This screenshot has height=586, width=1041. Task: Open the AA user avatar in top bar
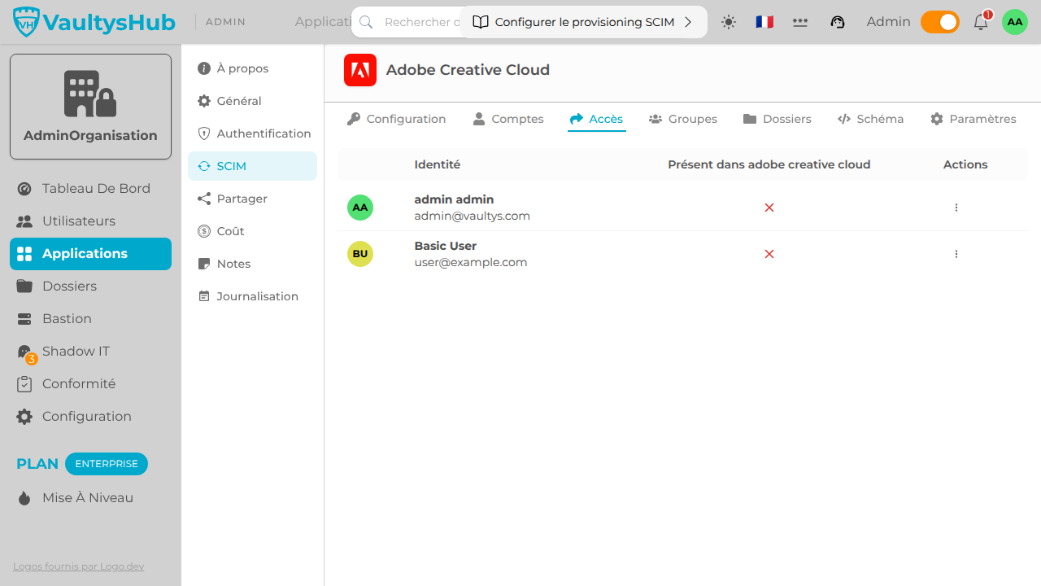(x=1015, y=22)
